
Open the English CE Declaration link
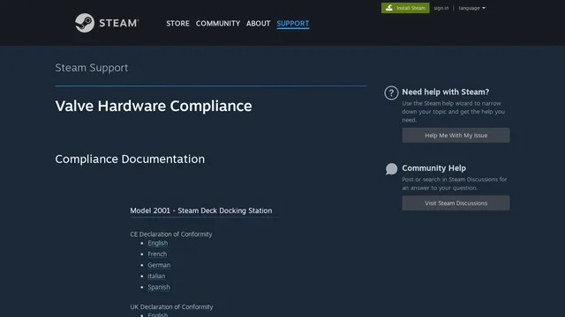[157, 243]
